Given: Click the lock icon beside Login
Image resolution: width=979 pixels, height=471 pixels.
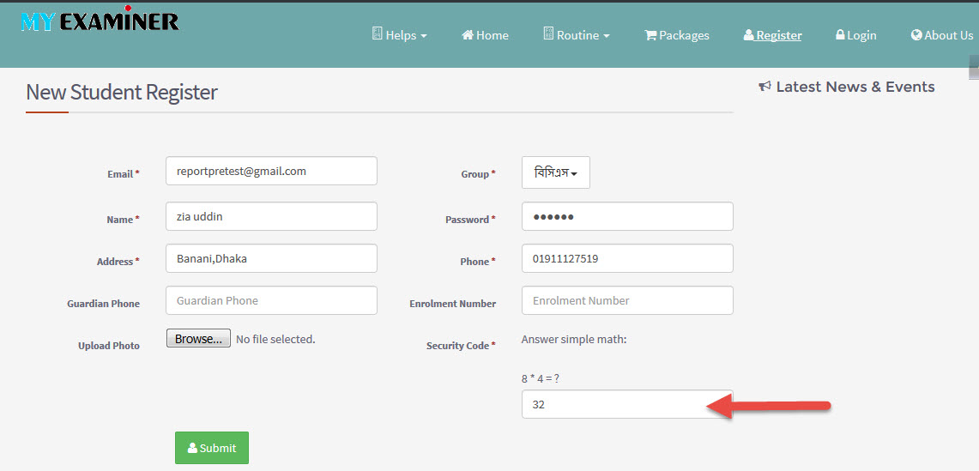Looking at the screenshot, I should pos(840,35).
